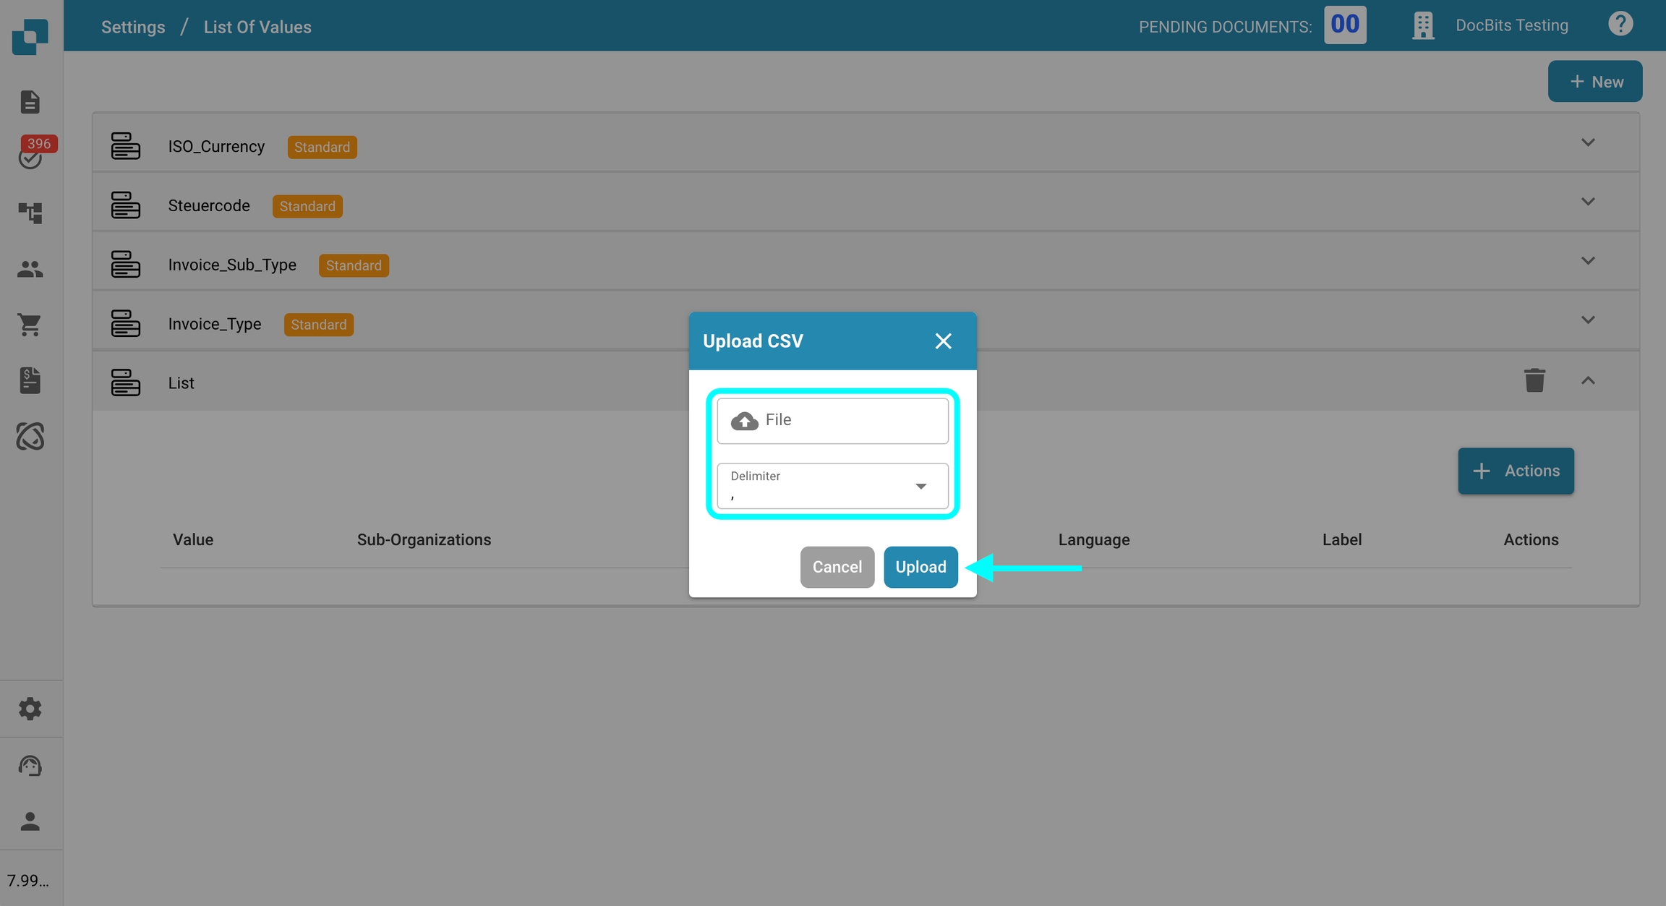Expand the Steuercode row chevron
This screenshot has height=906, width=1666.
point(1587,202)
